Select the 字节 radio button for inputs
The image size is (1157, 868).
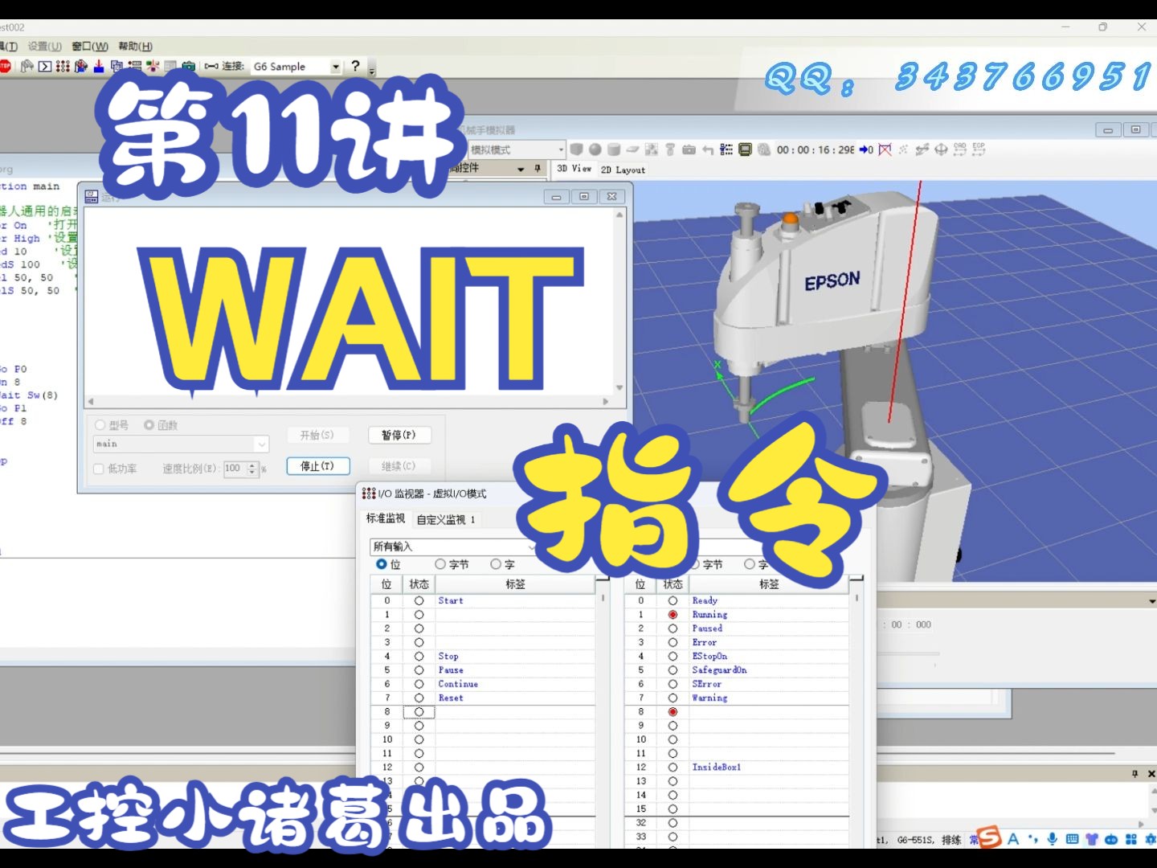pos(440,564)
